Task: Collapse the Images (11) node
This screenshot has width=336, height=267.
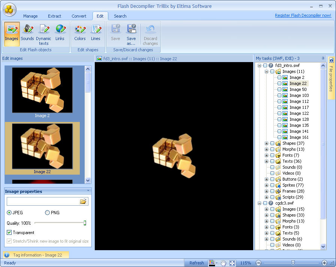Action: 267,71
